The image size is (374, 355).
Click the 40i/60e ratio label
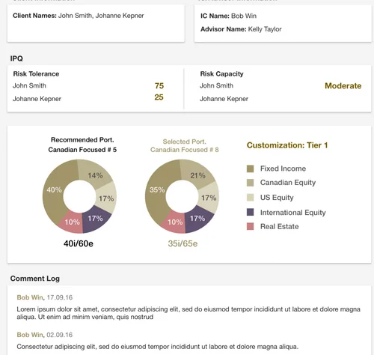tap(79, 243)
